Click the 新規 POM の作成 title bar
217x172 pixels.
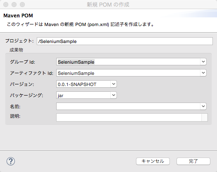[108, 5]
